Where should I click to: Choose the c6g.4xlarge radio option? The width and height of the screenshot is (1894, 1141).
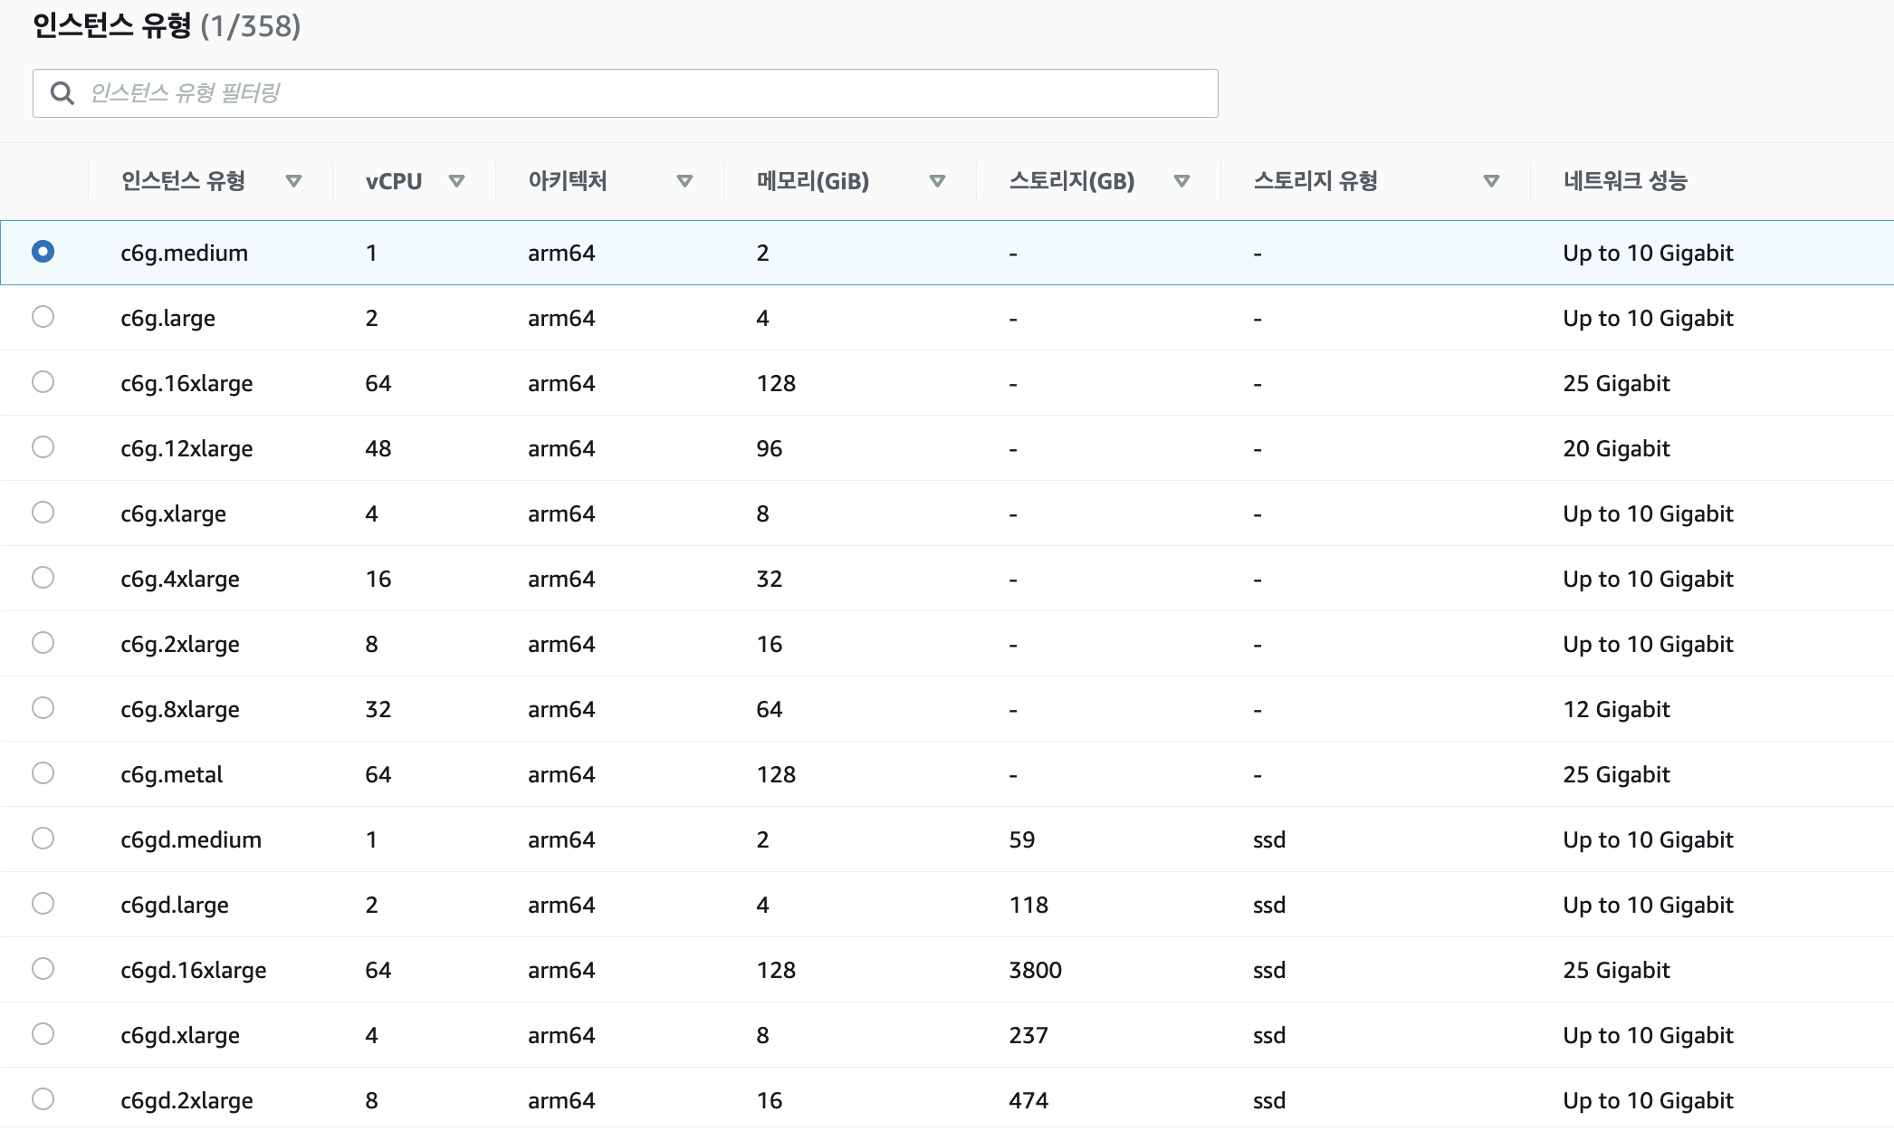pos(43,578)
